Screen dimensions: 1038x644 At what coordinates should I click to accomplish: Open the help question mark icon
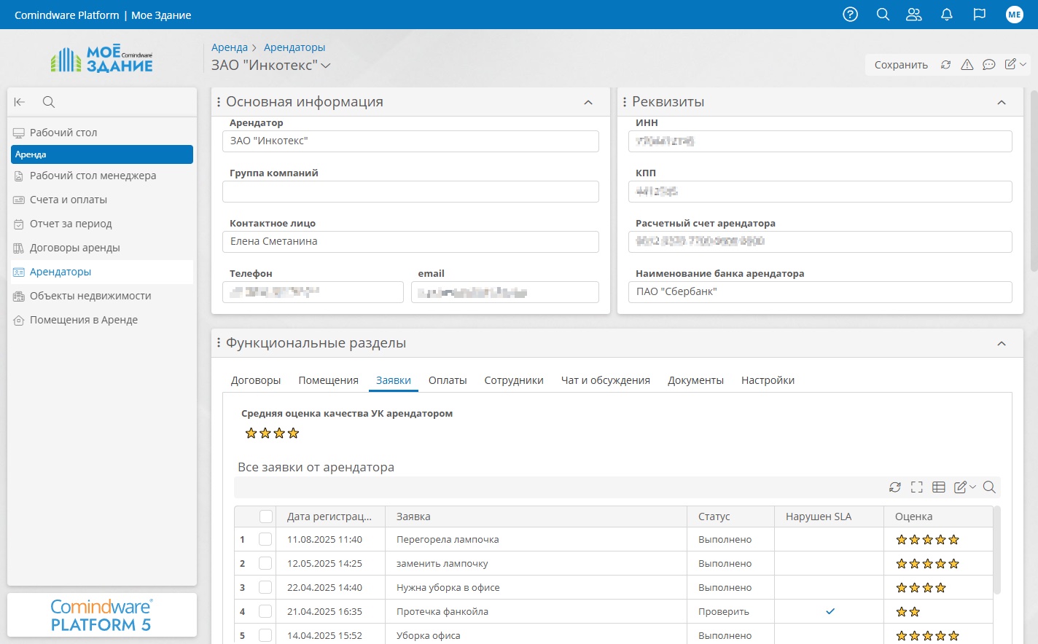tap(850, 15)
